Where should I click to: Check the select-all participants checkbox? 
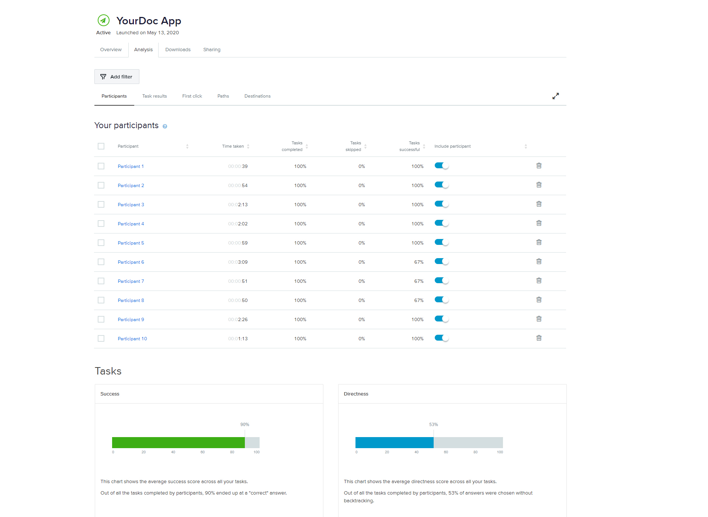pyautogui.click(x=101, y=146)
